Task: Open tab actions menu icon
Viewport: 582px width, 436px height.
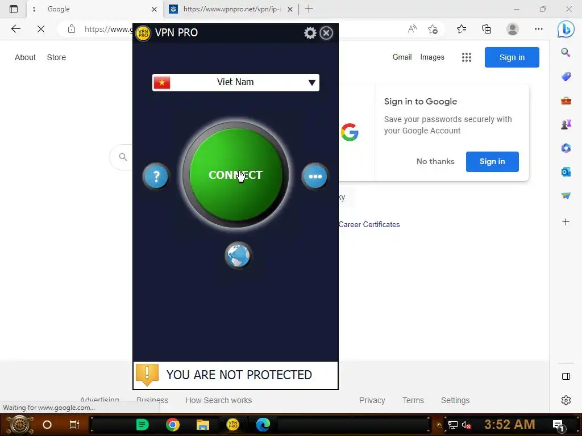Action: click(14, 9)
